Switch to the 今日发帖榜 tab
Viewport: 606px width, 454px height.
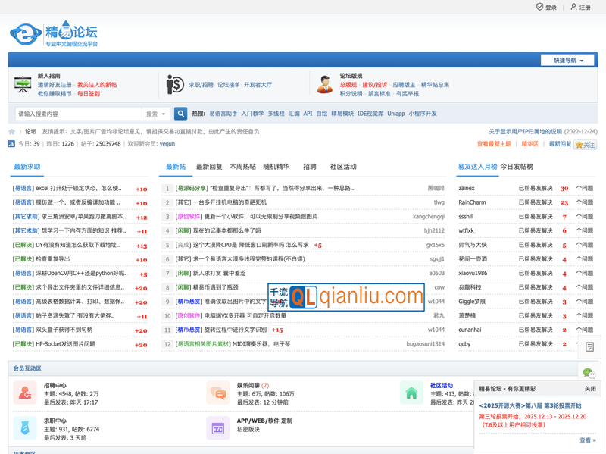point(519,167)
